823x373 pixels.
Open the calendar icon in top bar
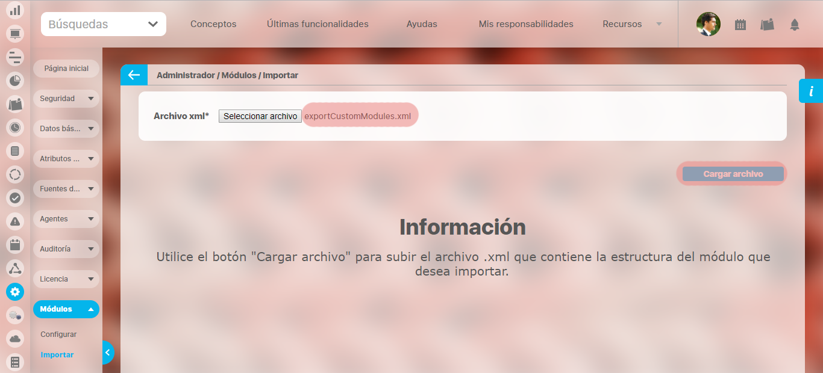[740, 25]
